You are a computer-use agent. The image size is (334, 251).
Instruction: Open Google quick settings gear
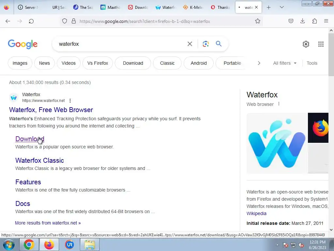[306, 44]
